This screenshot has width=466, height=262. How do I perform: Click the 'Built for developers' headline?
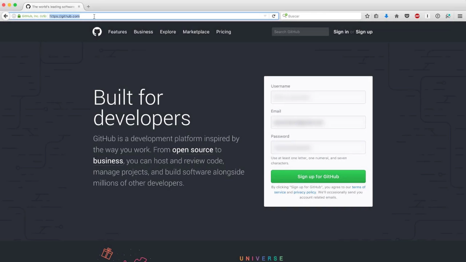142,108
